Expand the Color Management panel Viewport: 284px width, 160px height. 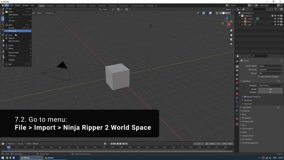click(250, 143)
